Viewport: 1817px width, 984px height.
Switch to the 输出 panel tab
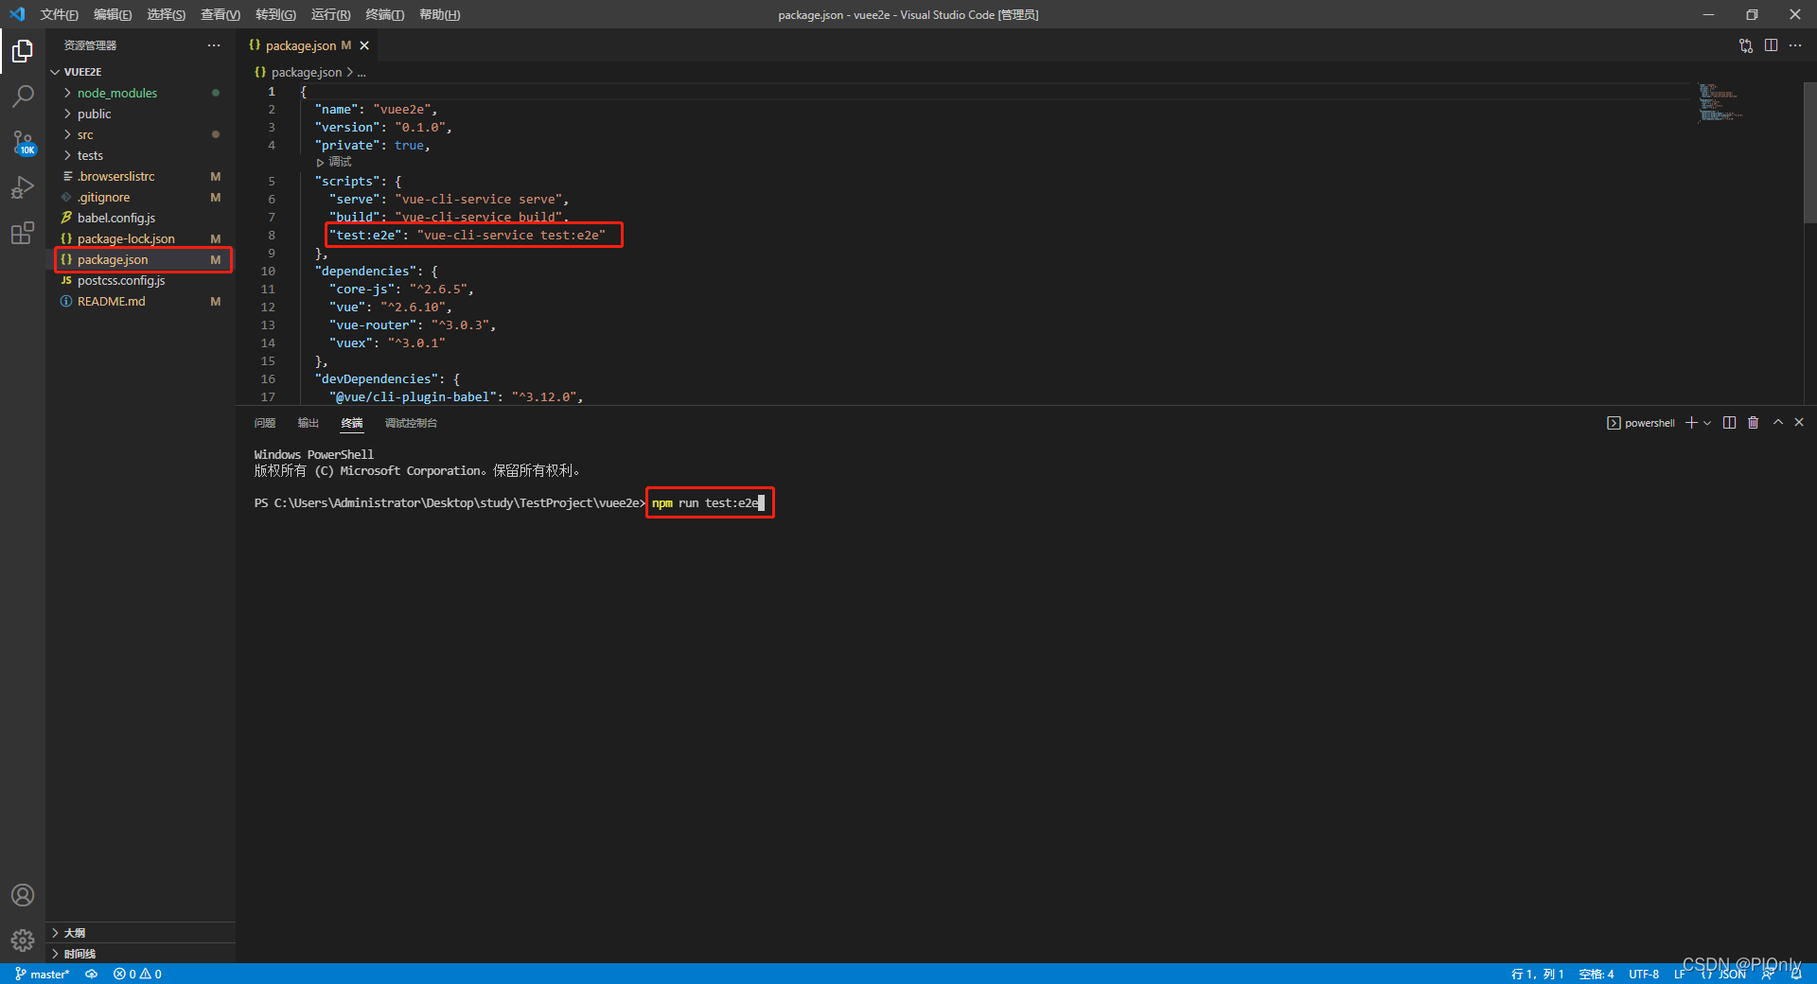coord(309,423)
